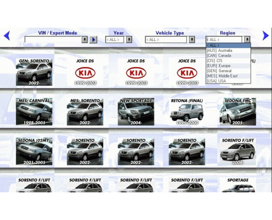
Task: Collapse the Region dropdown using its arrow
Action: (x=247, y=40)
